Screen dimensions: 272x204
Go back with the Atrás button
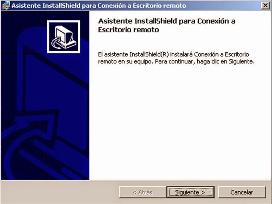(x=143, y=192)
